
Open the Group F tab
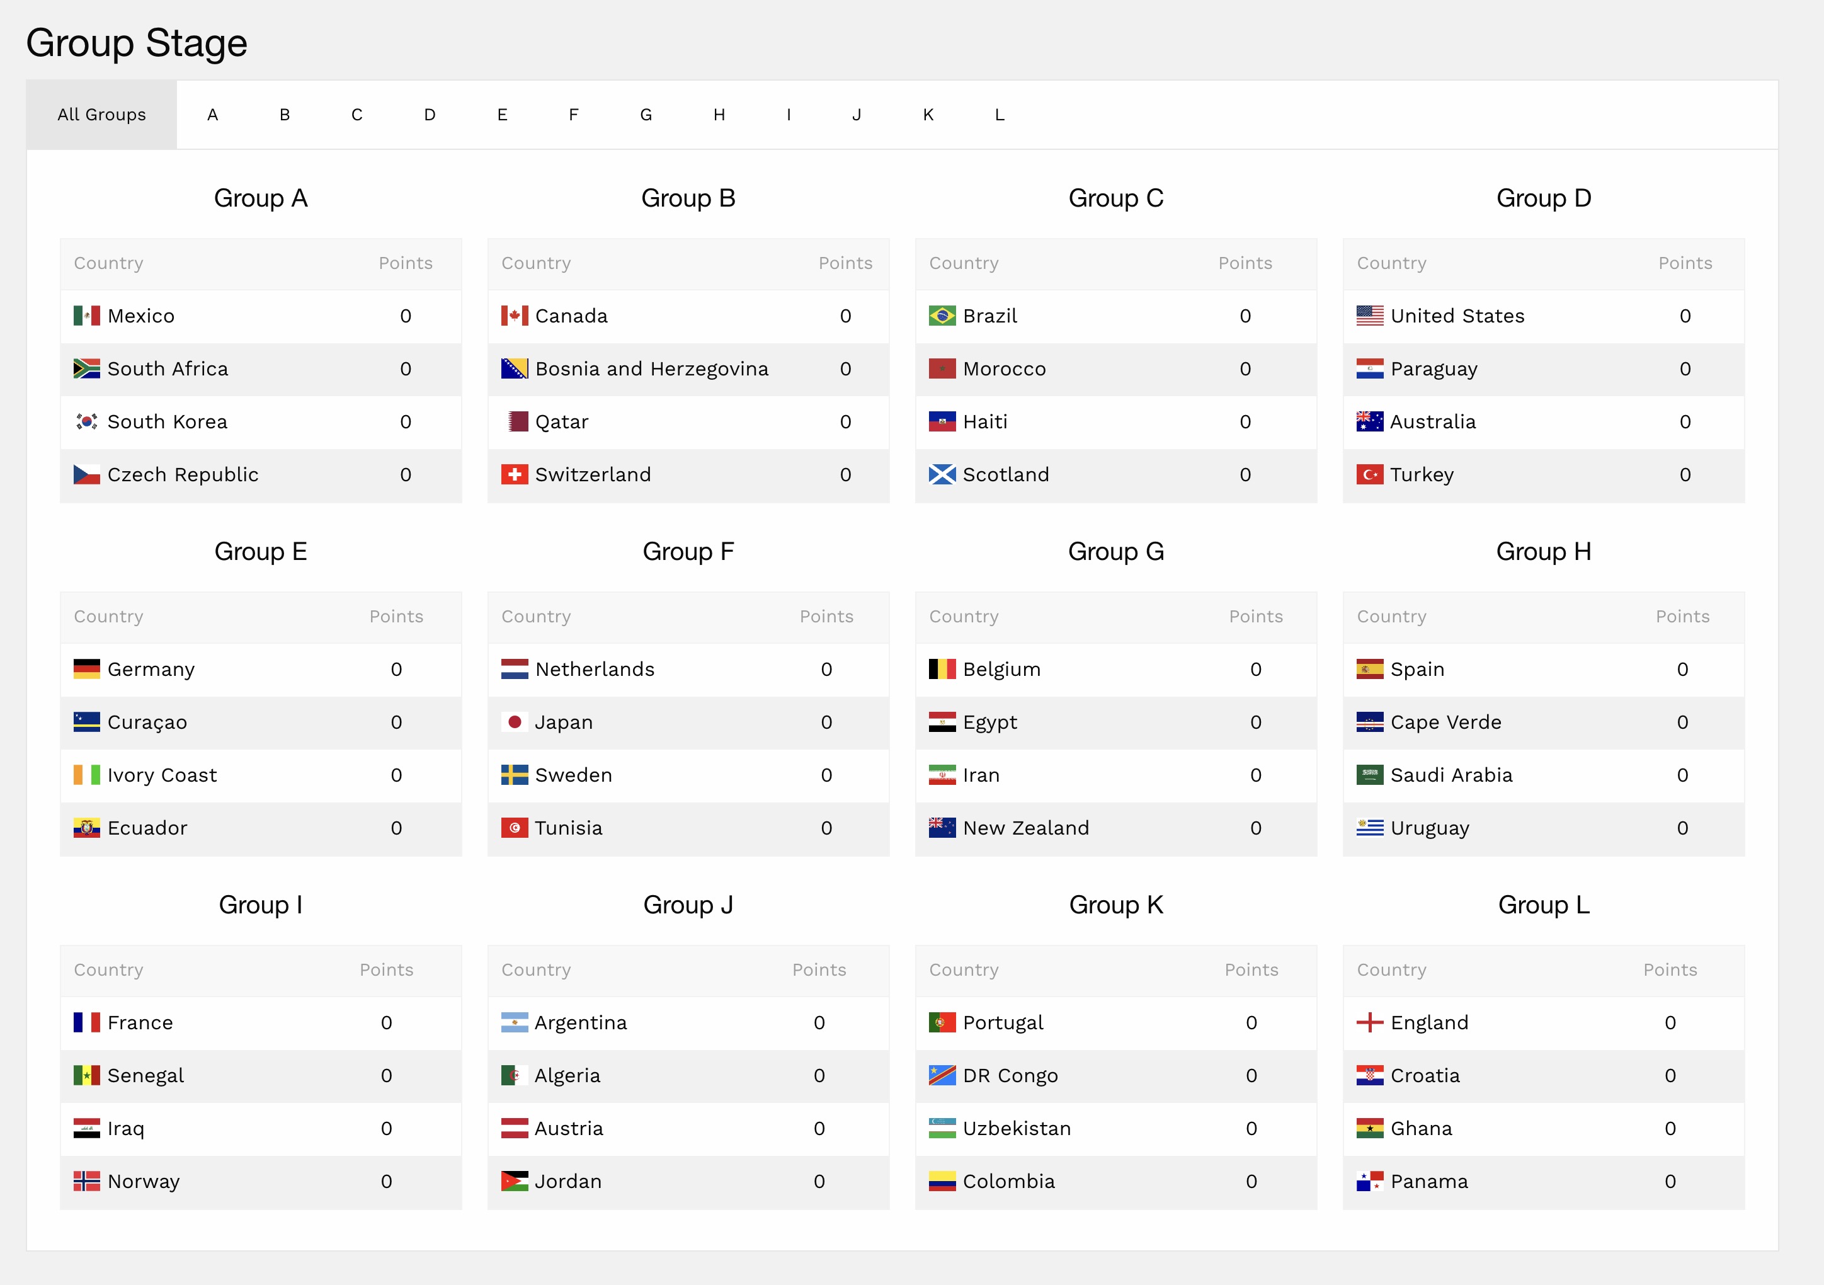coord(574,115)
